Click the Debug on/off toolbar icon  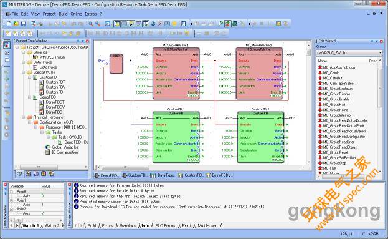point(228,24)
